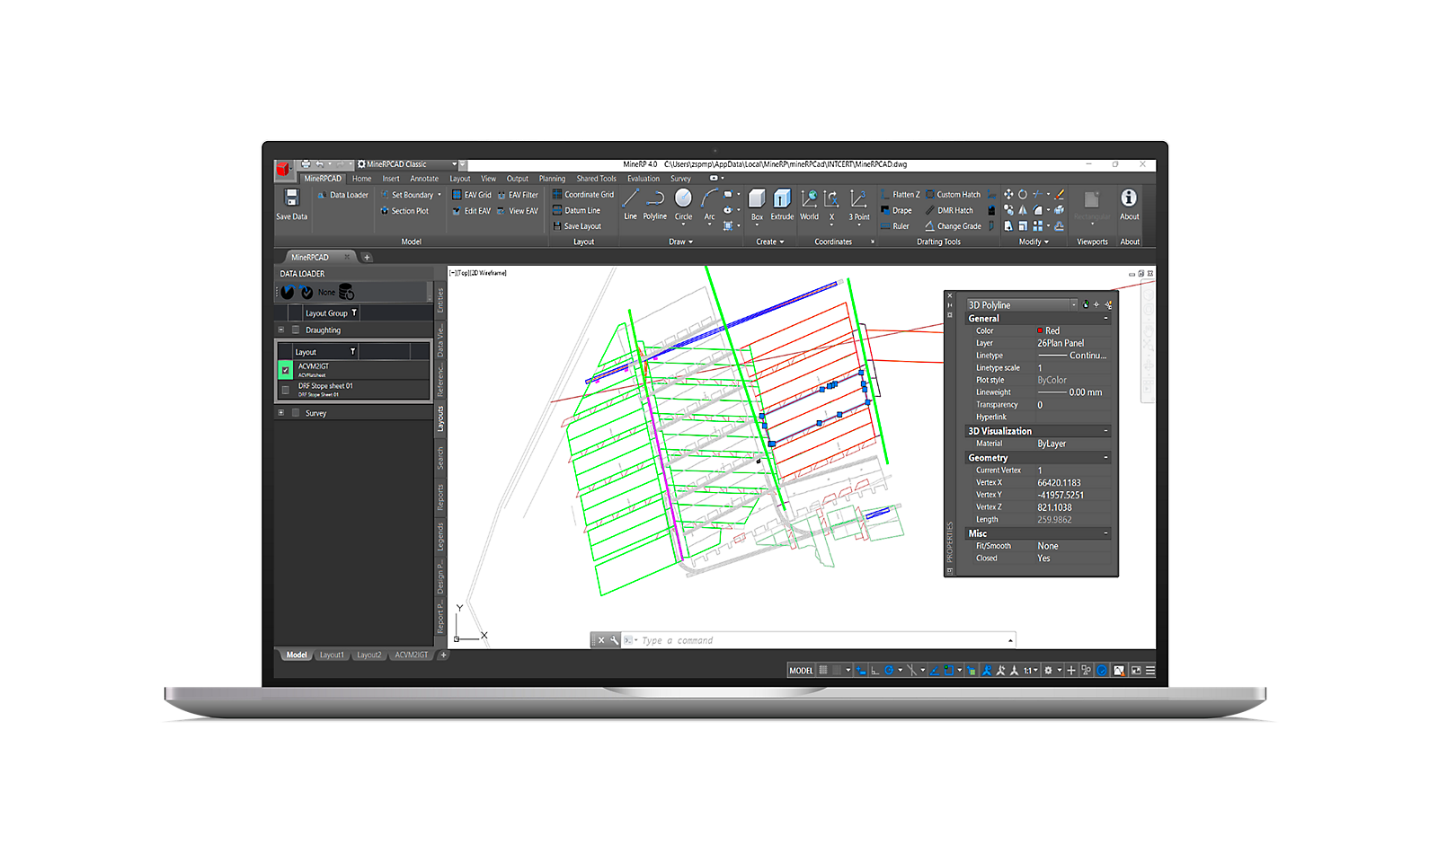1438x862 pixels.
Task: Toggle MODEL space button in status bar
Action: tap(801, 670)
